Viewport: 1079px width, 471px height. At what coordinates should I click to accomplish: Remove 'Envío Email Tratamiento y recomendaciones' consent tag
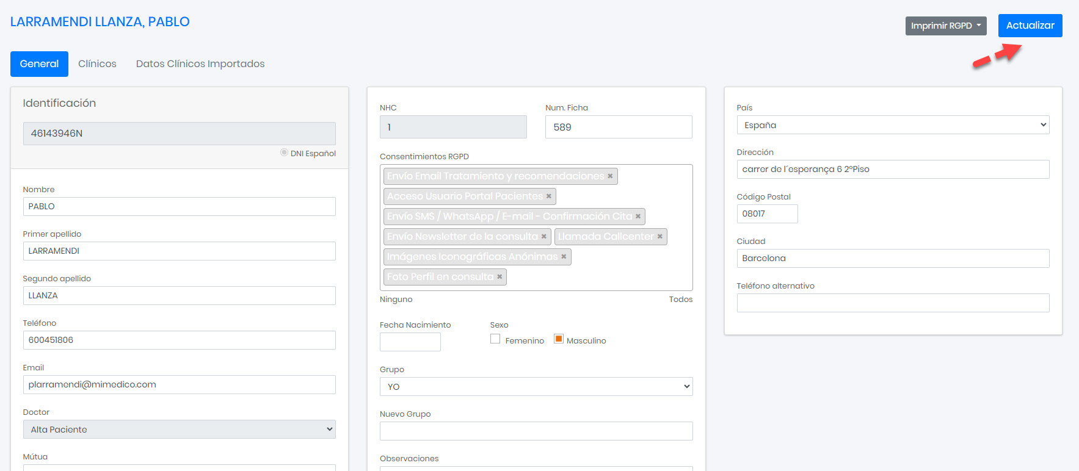pos(609,176)
